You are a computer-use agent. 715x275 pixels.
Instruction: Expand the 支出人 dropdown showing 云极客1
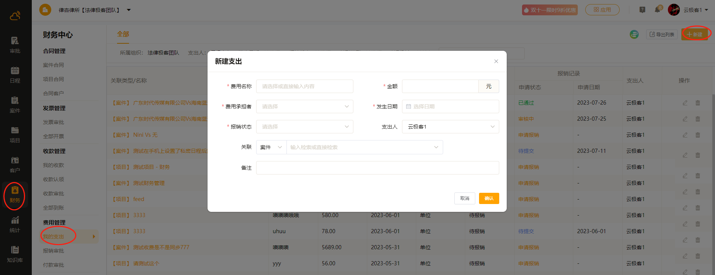click(450, 127)
